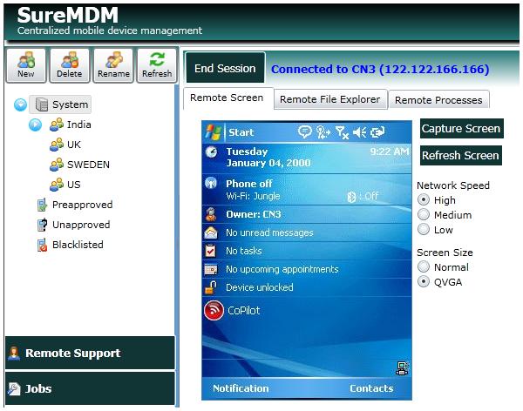Click the '9:22 AM' time text
This screenshot has width=523, height=411.
point(390,152)
